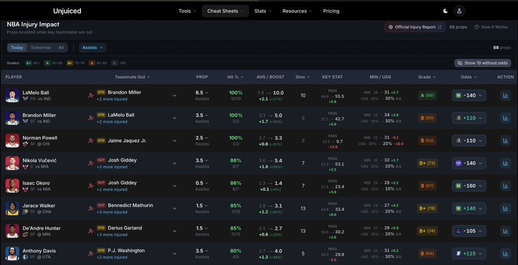Screen dimensions: 518x265
Task: Click teammate-out person icon in Jarace Walker row
Action: (x=91, y=209)
